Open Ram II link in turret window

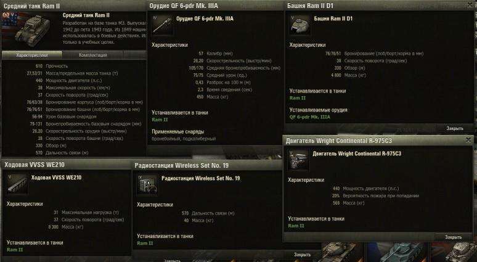pyautogui.click(x=298, y=98)
